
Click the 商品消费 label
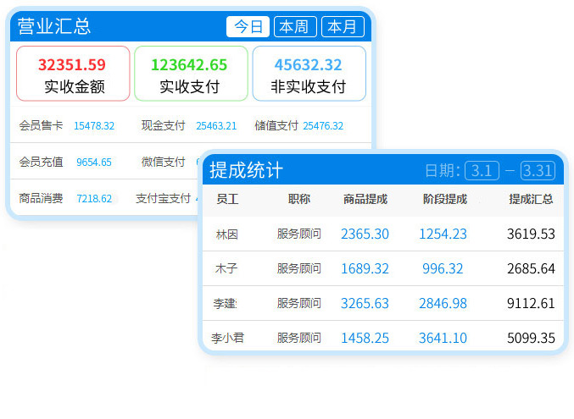41,199
